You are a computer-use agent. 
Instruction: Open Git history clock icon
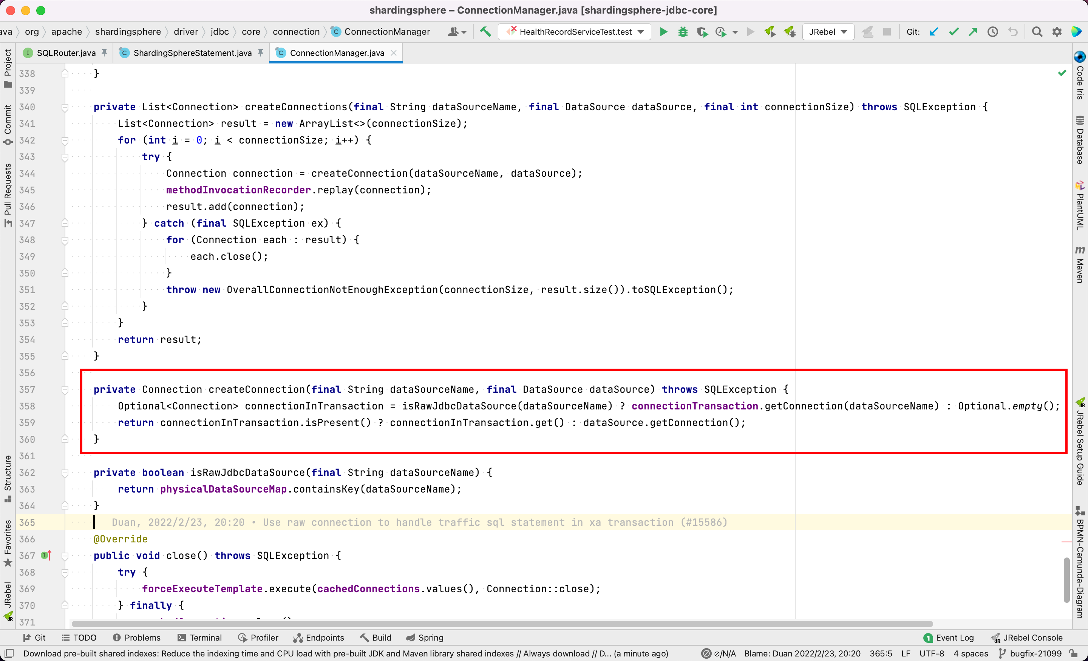(x=993, y=32)
